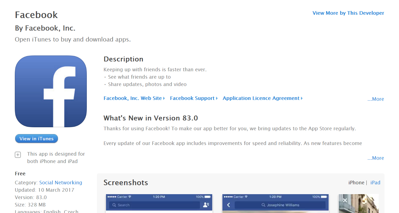The image size is (399, 213).
Task: Click the arrow after Facebook Support link
Action: click(x=217, y=98)
